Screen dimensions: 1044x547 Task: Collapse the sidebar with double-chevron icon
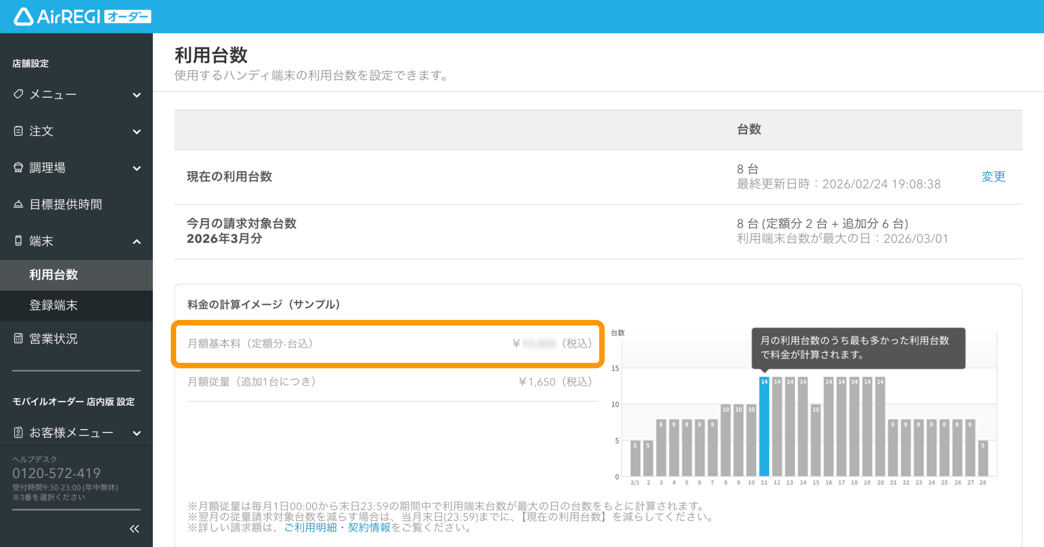pos(134,529)
